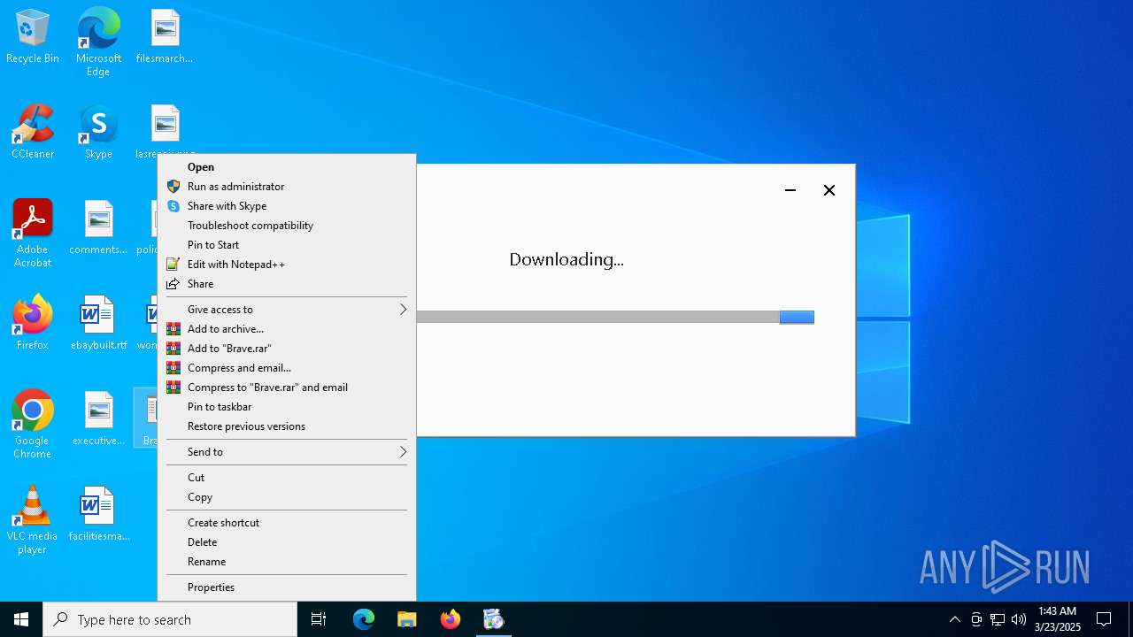Click the Downloading... status text
Viewport: 1133px width, 637px height.
click(566, 259)
